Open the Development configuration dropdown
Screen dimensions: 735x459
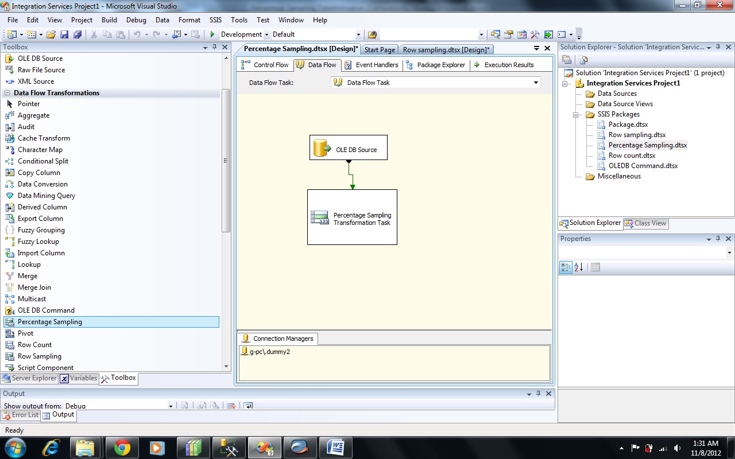coord(266,35)
